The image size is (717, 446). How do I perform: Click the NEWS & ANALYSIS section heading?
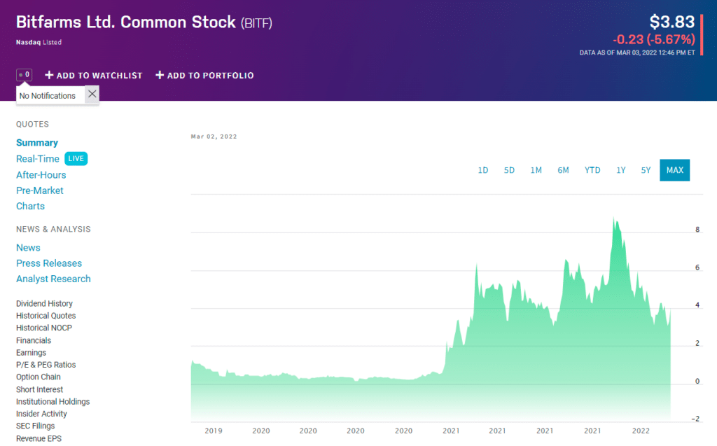[x=53, y=229]
